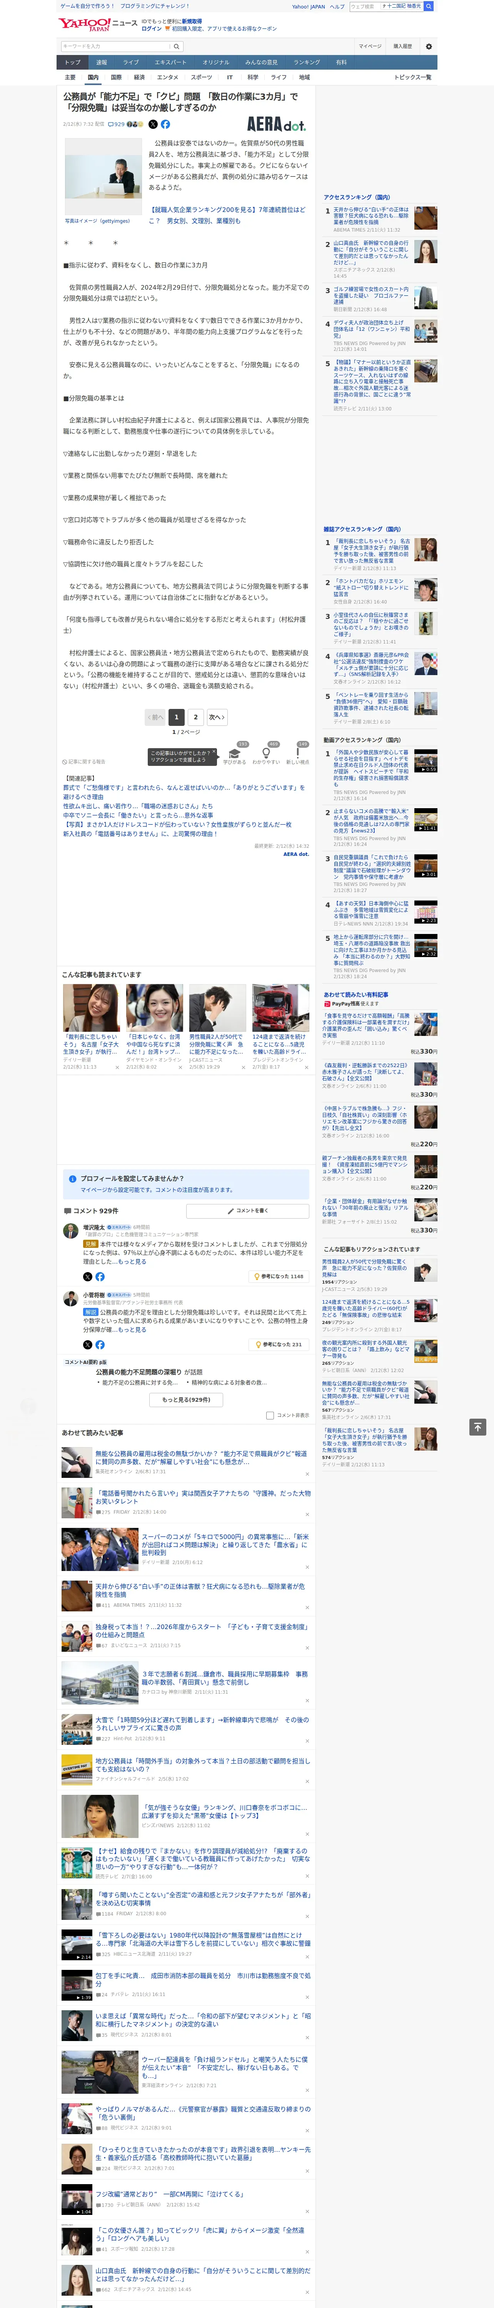Open the みんなの意見 main tab
The width and height of the screenshot is (494, 2308).
click(x=261, y=63)
